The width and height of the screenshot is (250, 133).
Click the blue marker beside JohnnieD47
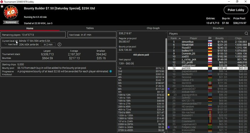169,89
